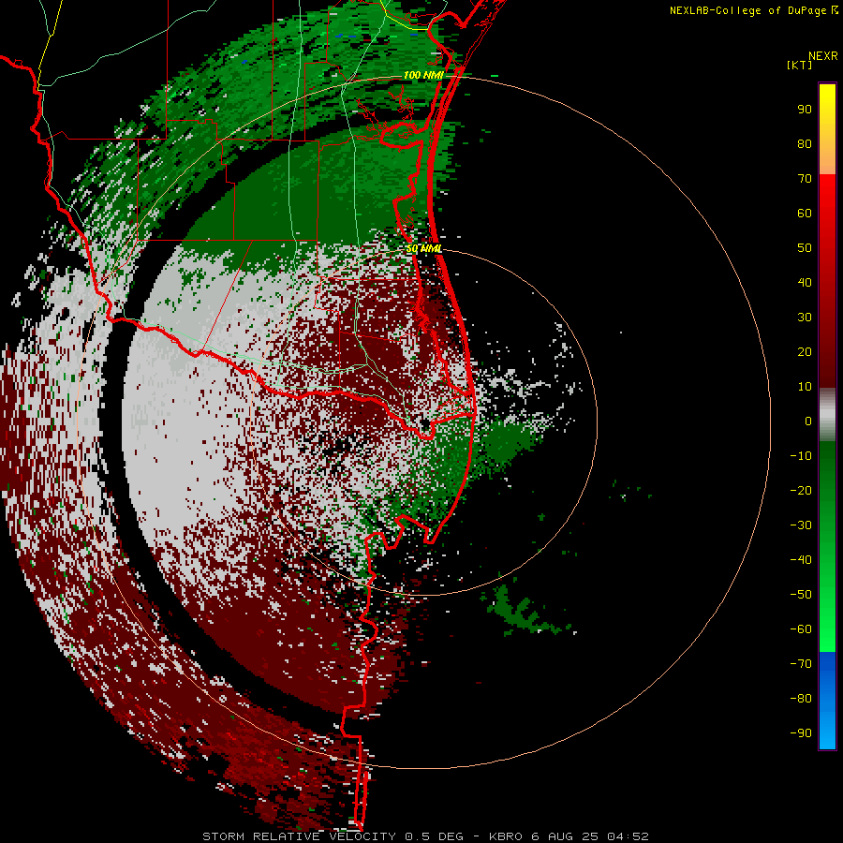Screen dimensions: 843x843
Task: Click the 6 AUG 25 date in the caption
Action: (x=565, y=836)
